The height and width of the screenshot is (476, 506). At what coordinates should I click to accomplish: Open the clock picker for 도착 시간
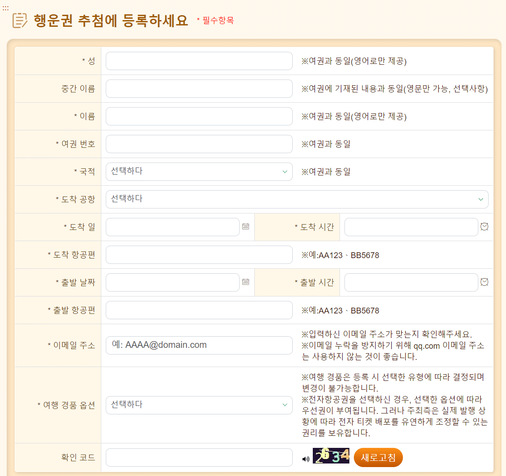[484, 227]
